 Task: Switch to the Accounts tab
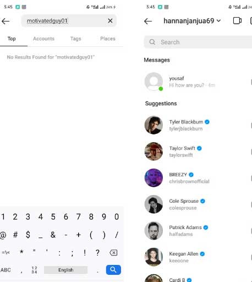click(x=43, y=39)
